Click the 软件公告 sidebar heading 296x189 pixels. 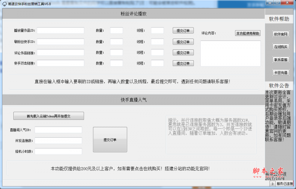tap(279, 85)
